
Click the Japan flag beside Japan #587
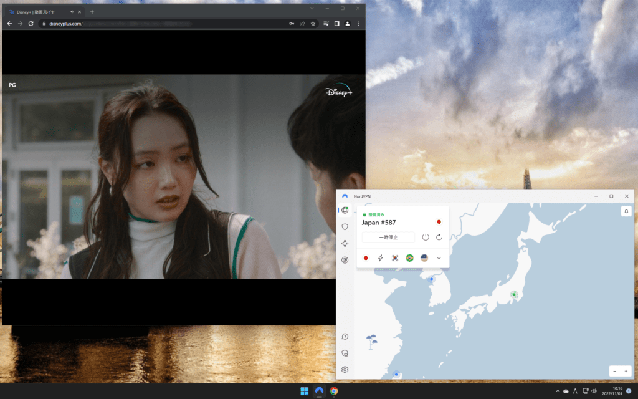(439, 222)
